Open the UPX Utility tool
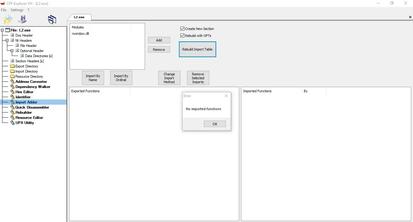Viewport: 413px width, 222px height. (x=25, y=123)
